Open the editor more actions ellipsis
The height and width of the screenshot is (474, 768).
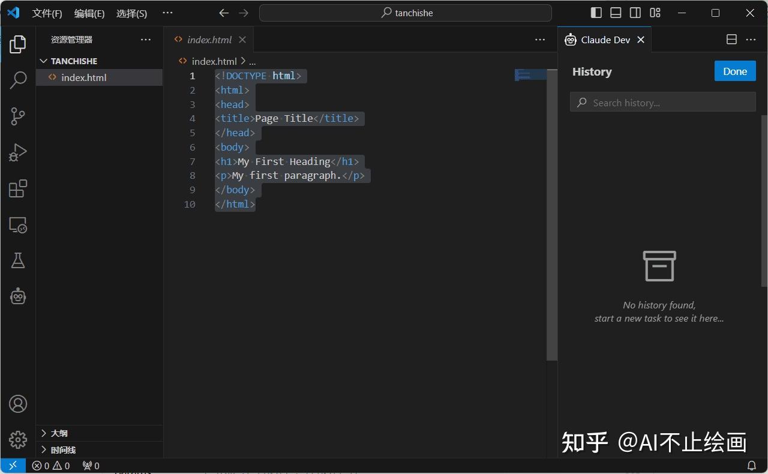[x=540, y=40]
